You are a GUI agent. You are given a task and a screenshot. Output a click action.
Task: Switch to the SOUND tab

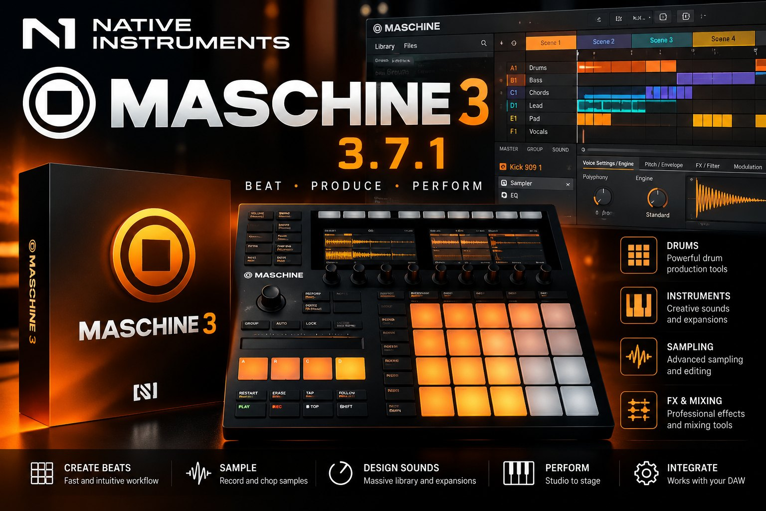(x=560, y=150)
